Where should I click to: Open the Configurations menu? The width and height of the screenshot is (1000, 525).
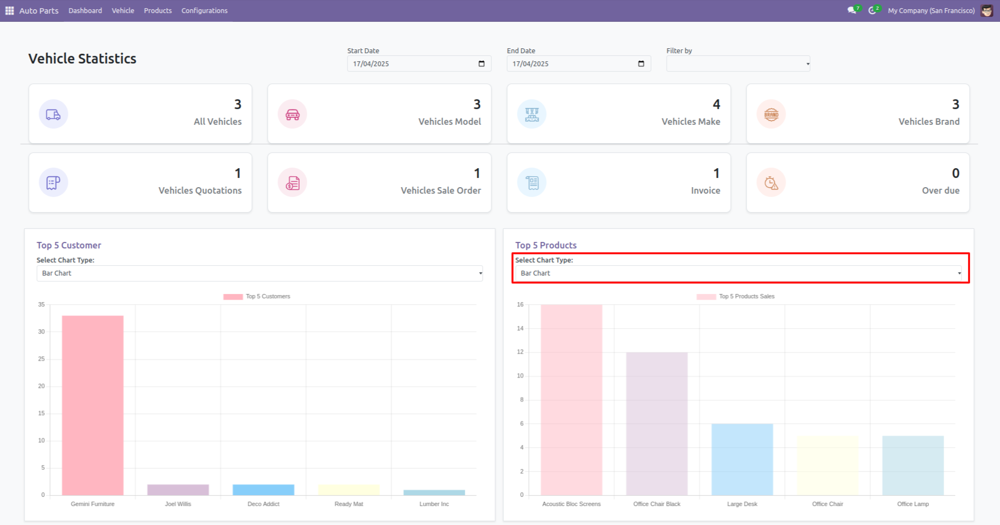[204, 11]
